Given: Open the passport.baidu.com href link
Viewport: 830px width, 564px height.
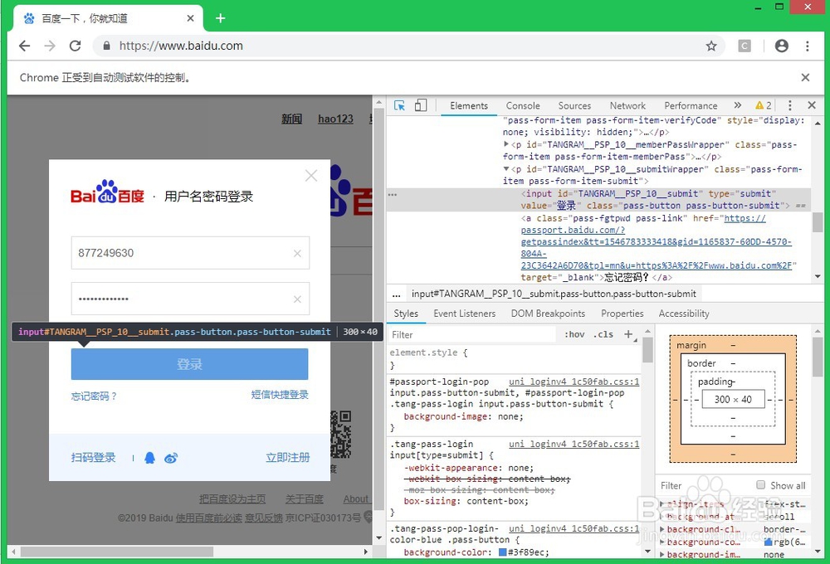Looking at the screenshot, I should tap(657, 242).
